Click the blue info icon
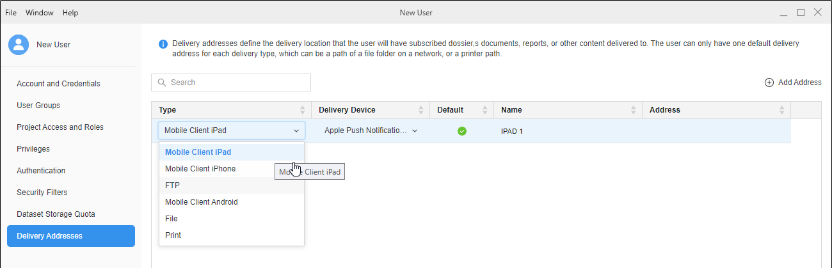832x268 pixels. tap(163, 44)
